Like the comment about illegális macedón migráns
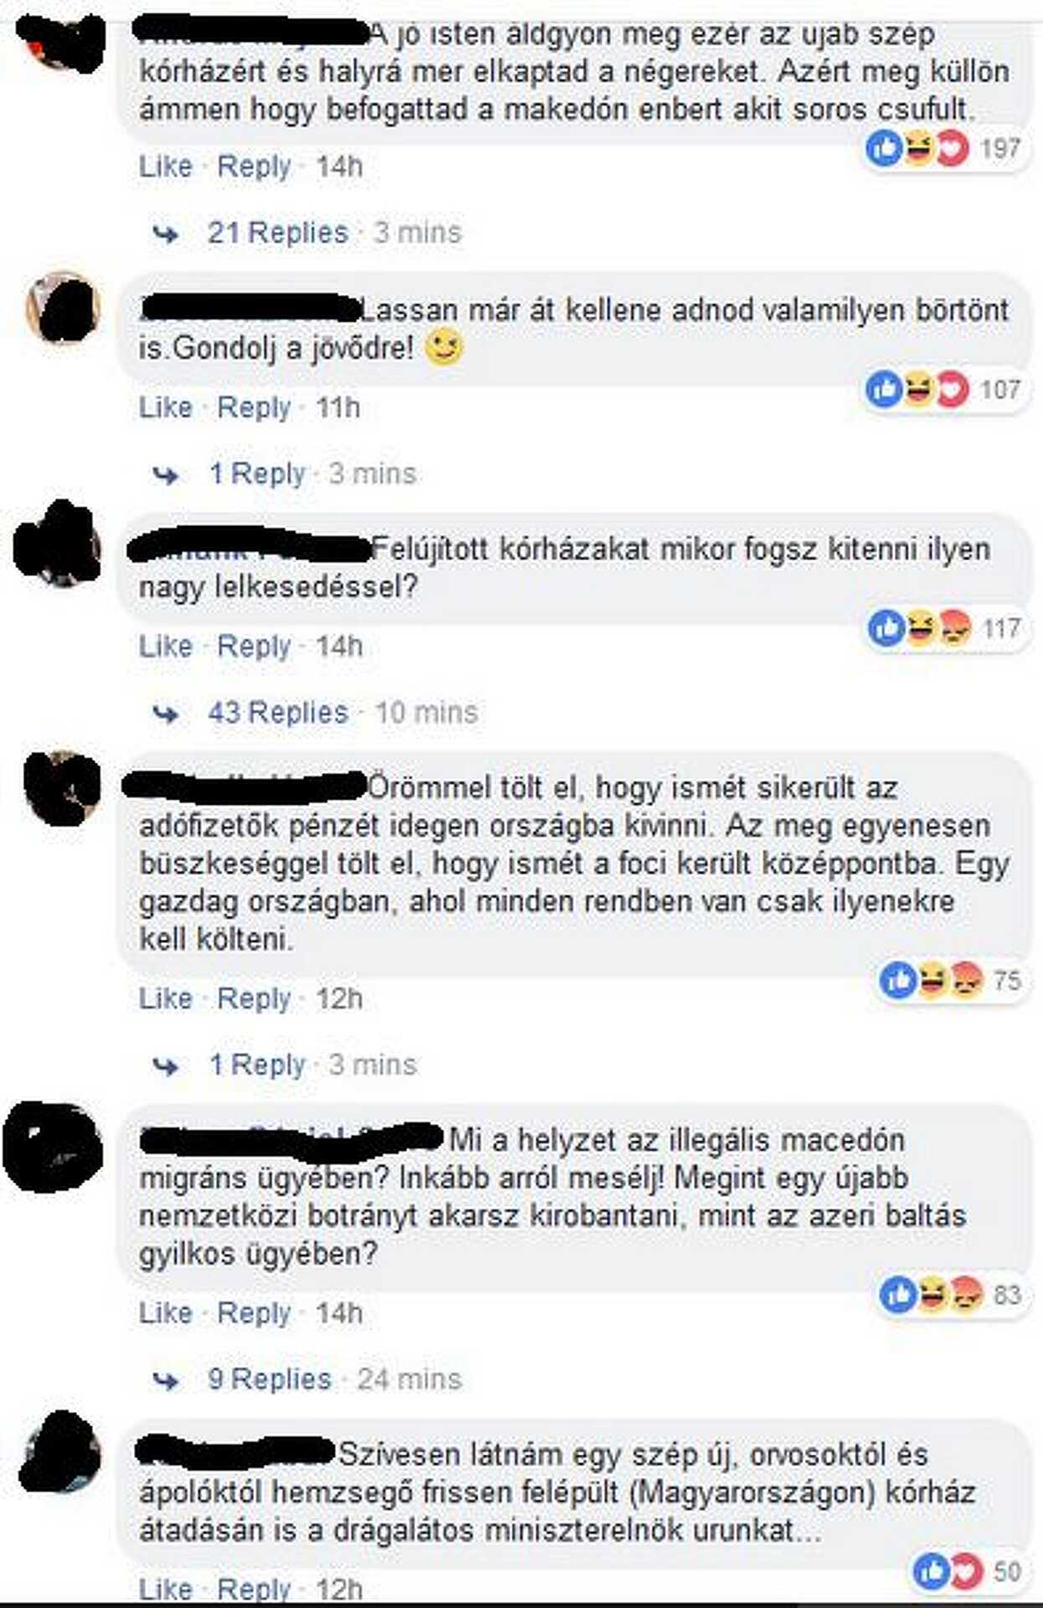Image resolution: width=1043 pixels, height=1608 pixels. (166, 1313)
